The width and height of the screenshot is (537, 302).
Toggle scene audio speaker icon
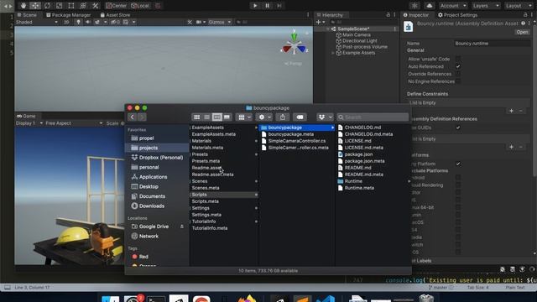[87, 22]
